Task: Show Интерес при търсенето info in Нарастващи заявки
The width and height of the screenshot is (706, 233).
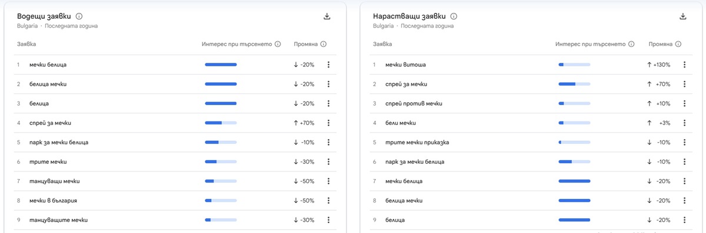Action: point(631,44)
